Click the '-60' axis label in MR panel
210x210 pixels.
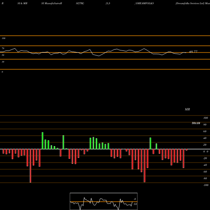(x=205, y=172)
